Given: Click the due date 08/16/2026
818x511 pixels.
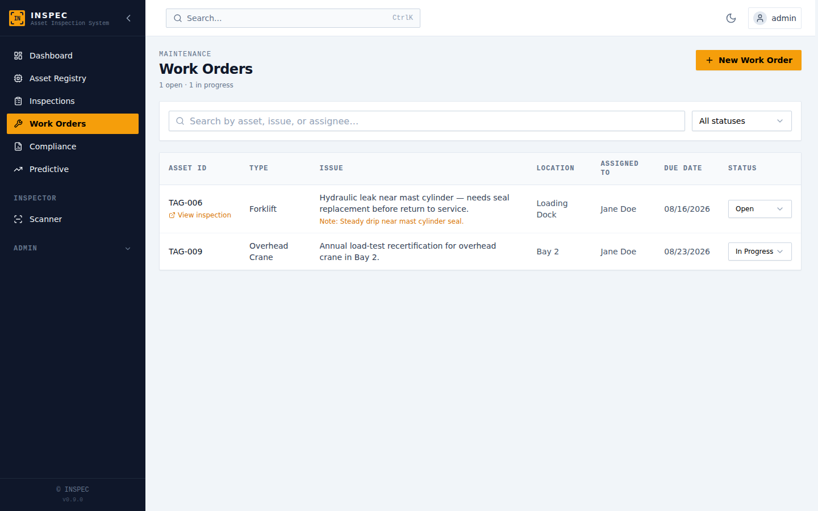Looking at the screenshot, I should [x=687, y=209].
